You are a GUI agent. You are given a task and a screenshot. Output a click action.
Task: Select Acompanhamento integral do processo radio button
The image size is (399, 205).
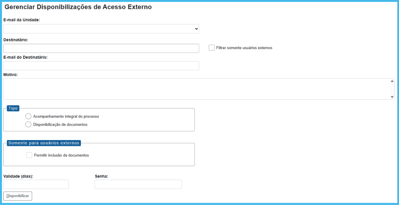[28, 116]
